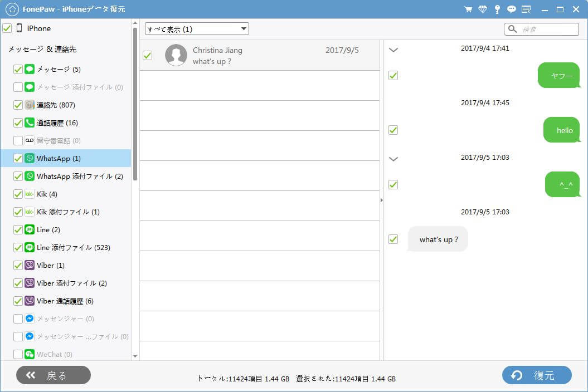Open the すべて表示 (1) dropdown
The image size is (588, 392).
point(197,29)
